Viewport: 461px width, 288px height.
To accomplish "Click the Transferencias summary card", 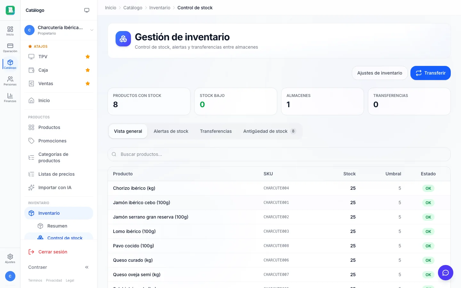I will [409, 101].
